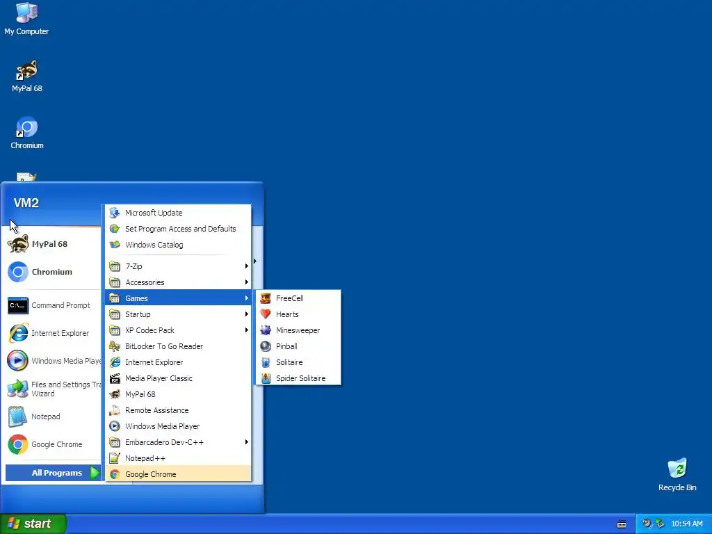The image size is (712, 534).
Task: Expand the Accessories folder submenu
Action: (x=178, y=282)
